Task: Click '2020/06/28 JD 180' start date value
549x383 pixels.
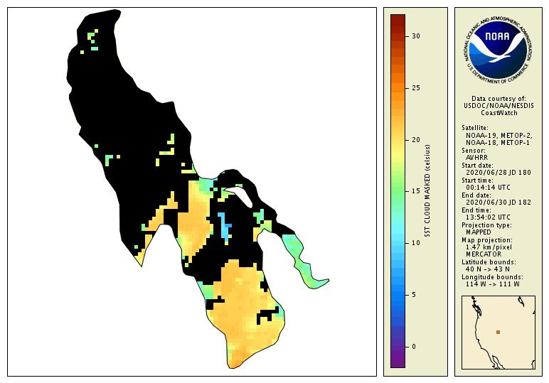Action: tap(499, 173)
